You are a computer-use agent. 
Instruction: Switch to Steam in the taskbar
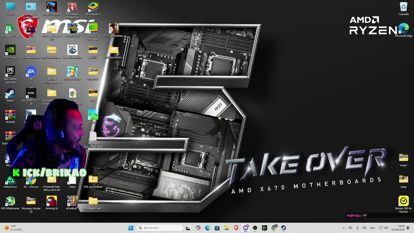click(284, 228)
